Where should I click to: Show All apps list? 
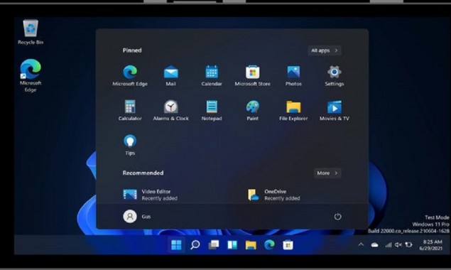pyautogui.click(x=325, y=50)
